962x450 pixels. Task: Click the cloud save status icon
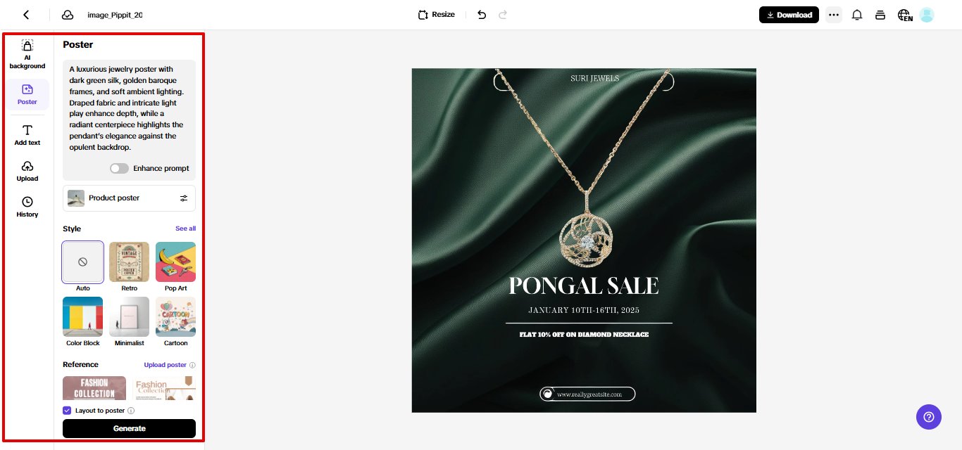[x=68, y=15]
